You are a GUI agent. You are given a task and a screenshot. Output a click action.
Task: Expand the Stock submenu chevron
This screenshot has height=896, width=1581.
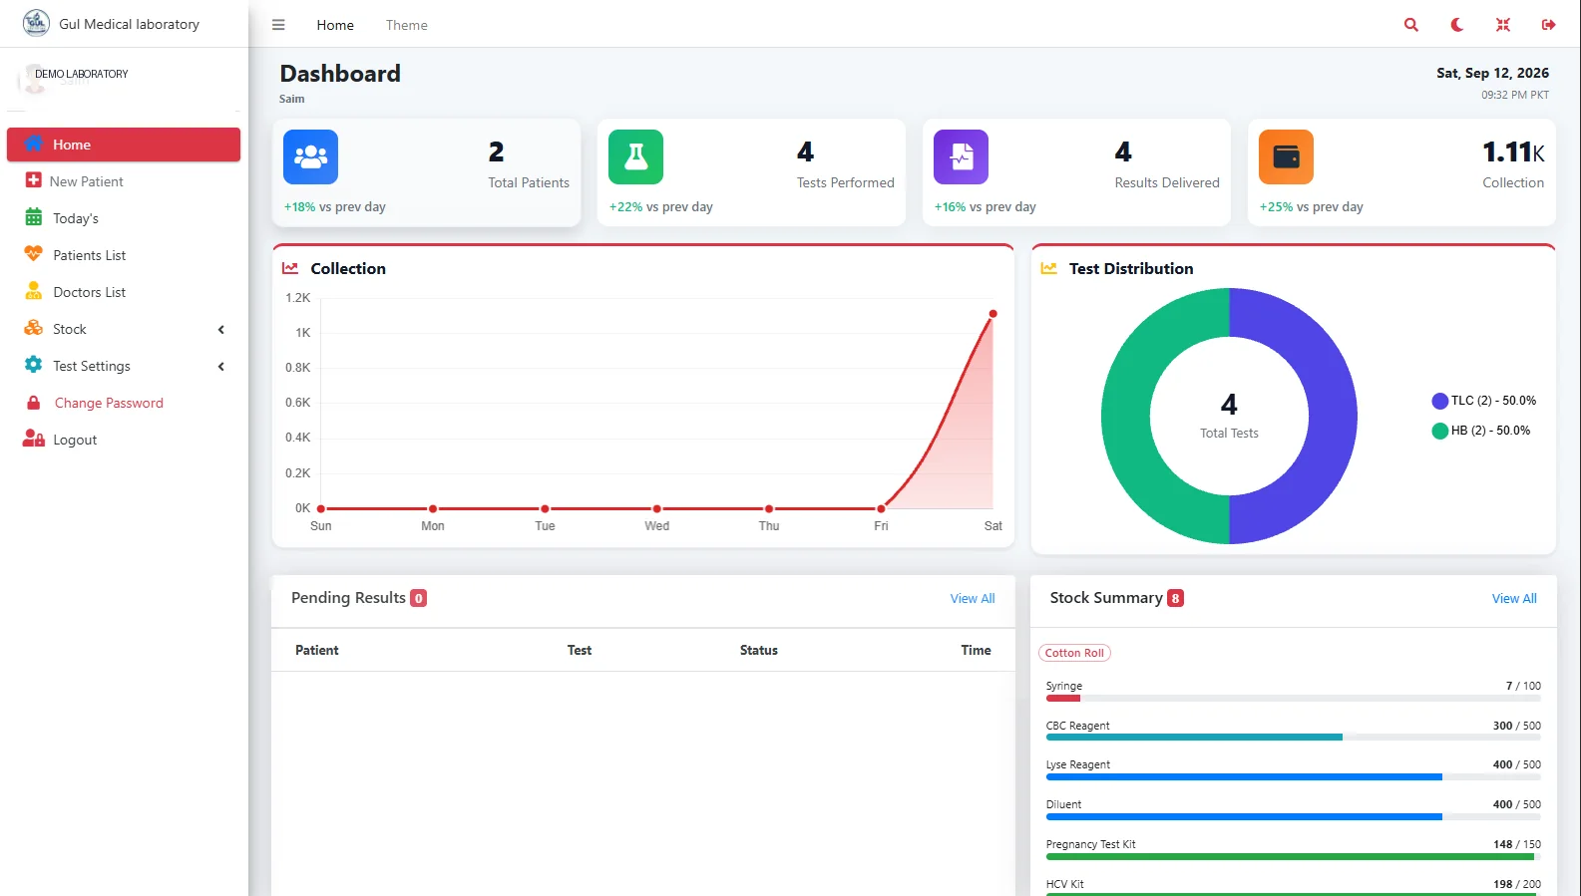(221, 329)
